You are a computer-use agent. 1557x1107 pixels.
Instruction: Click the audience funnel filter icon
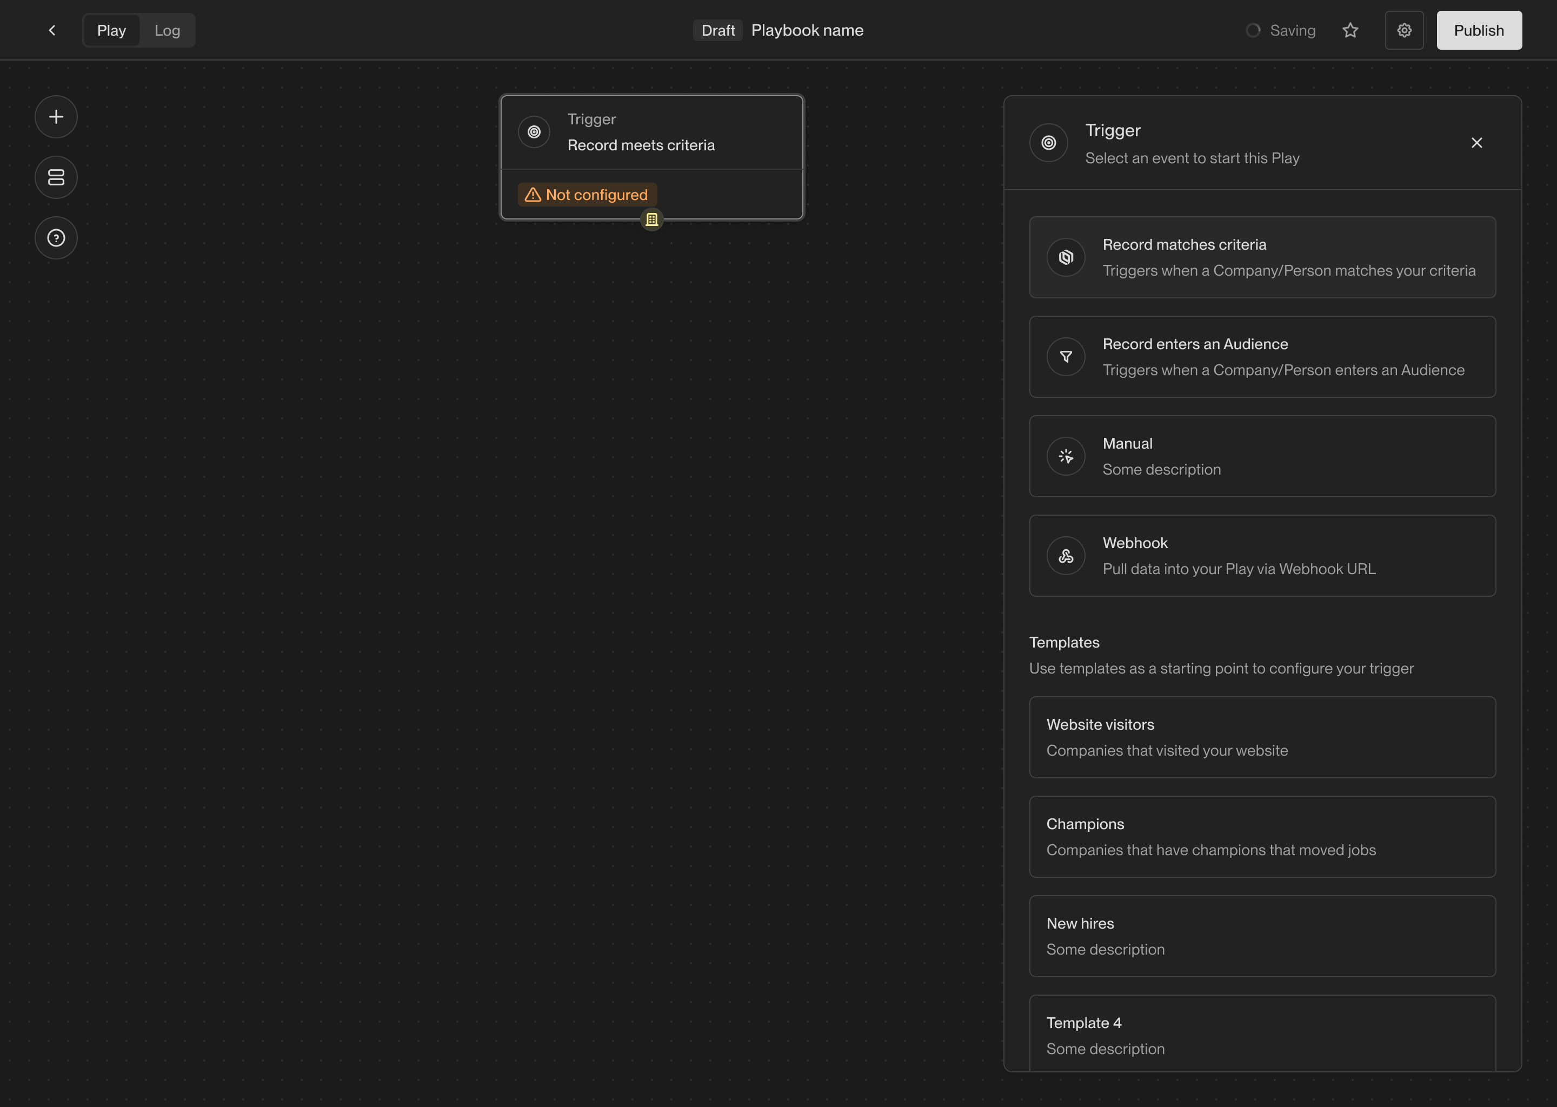point(1066,357)
